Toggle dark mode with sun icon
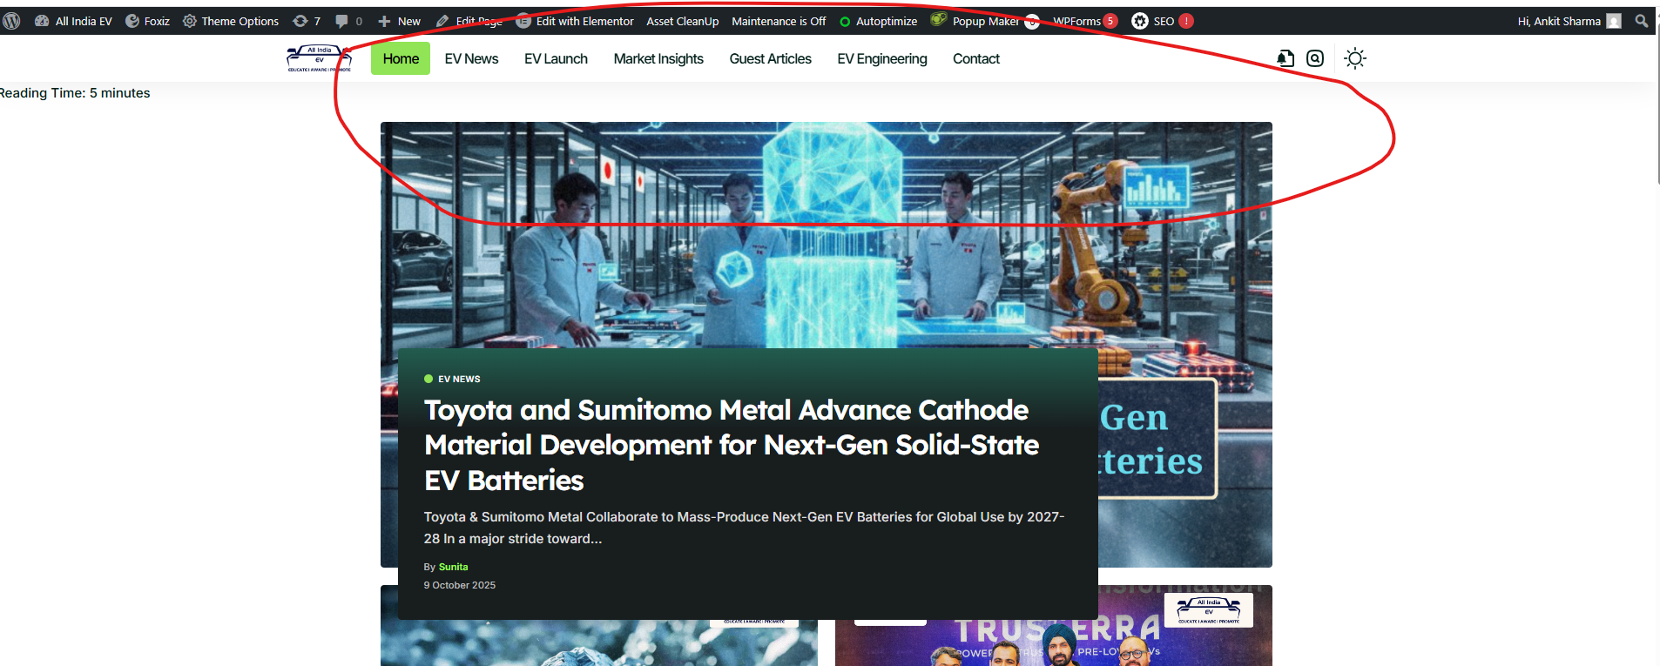The height and width of the screenshot is (666, 1660). [x=1354, y=58]
